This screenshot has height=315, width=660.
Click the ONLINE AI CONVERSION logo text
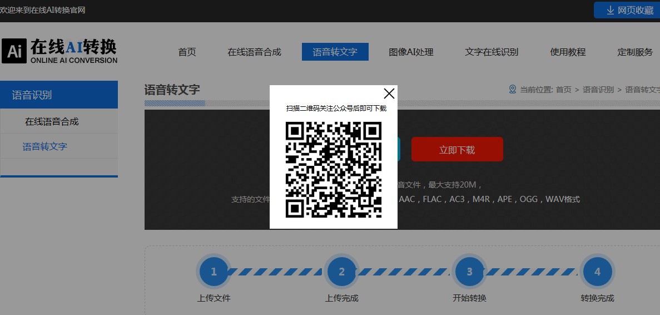[73, 60]
